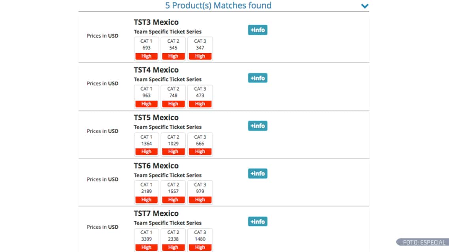
Task: Select TST6 Mexico CAT 3 at 979
Action: [x=200, y=192]
